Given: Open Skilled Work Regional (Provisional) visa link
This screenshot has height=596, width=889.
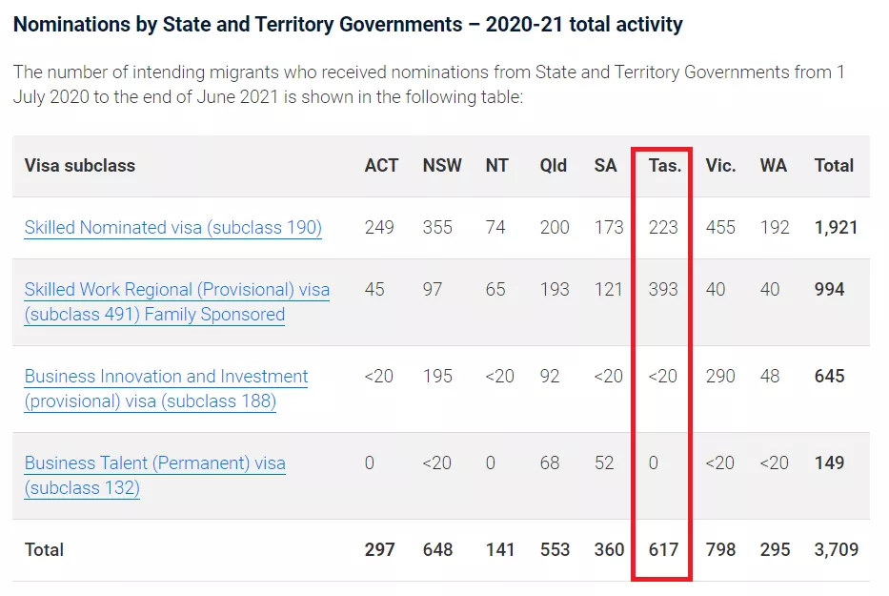Looking at the screenshot, I should click(177, 290).
